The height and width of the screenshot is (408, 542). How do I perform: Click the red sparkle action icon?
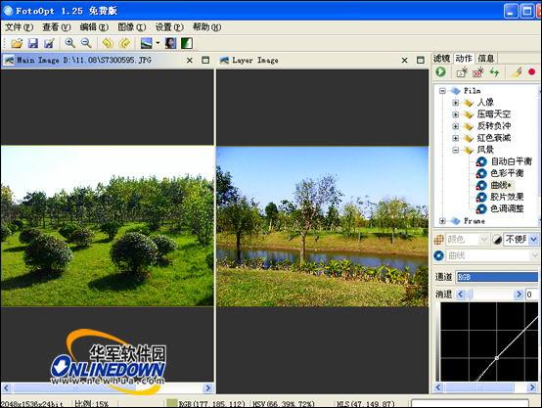pyautogui.click(x=478, y=72)
